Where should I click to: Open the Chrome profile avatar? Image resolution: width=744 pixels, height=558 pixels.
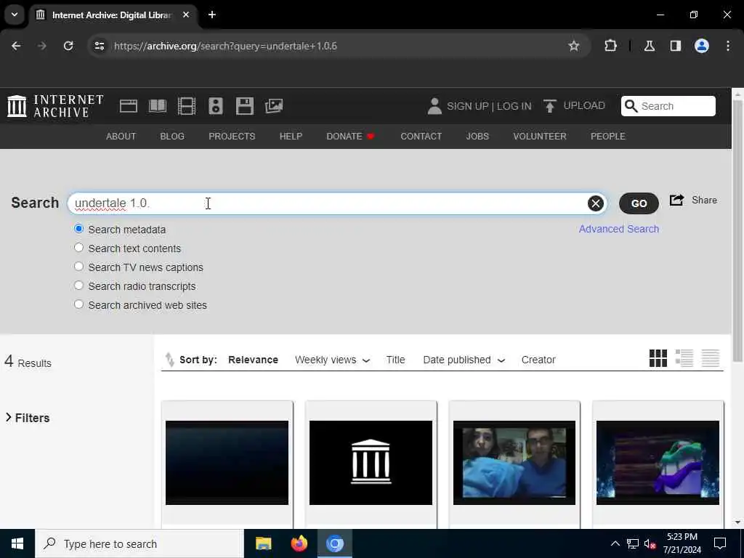pos(701,46)
